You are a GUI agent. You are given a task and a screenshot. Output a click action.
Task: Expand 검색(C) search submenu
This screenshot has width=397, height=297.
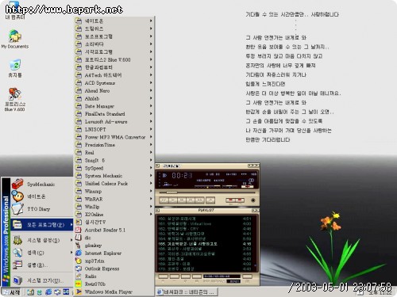[42, 253]
